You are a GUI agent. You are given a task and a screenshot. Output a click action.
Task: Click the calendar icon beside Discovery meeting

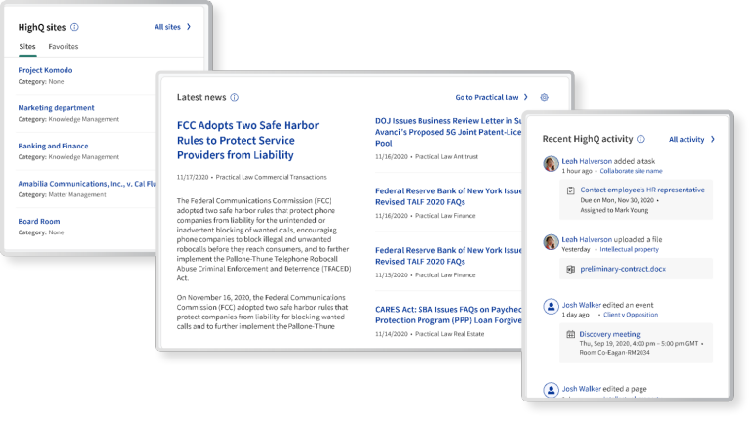(570, 335)
